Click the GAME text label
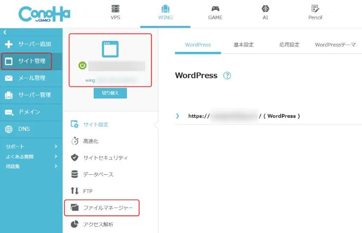The height and width of the screenshot is (233, 362). coord(215,17)
